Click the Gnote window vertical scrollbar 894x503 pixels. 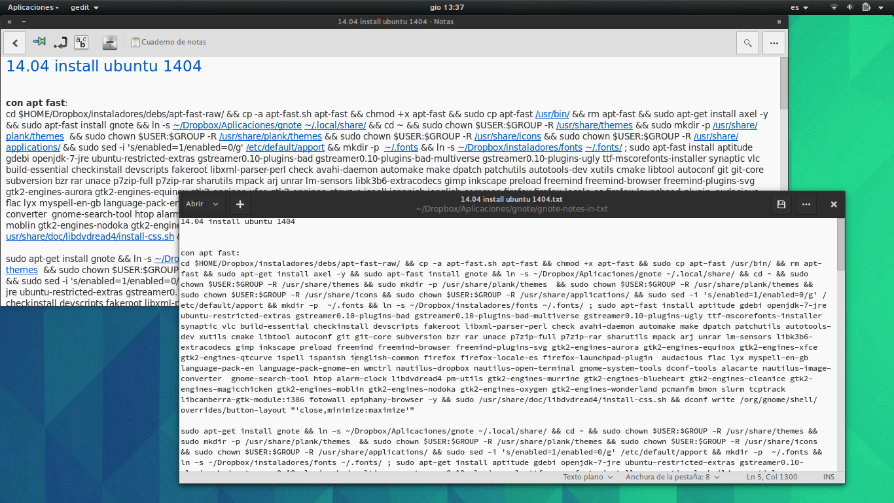click(784, 83)
